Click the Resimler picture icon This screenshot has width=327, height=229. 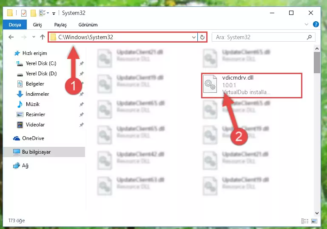(20, 114)
